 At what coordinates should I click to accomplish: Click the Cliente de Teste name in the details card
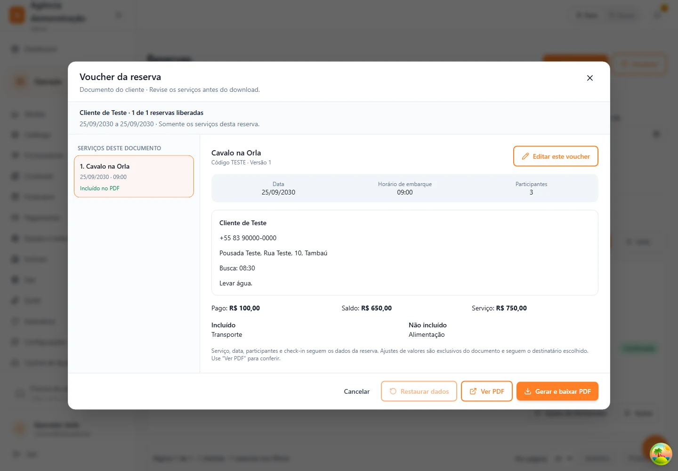(x=243, y=223)
